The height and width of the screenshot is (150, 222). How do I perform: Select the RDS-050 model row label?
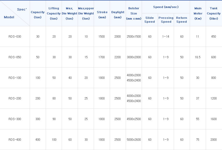point(15,57)
